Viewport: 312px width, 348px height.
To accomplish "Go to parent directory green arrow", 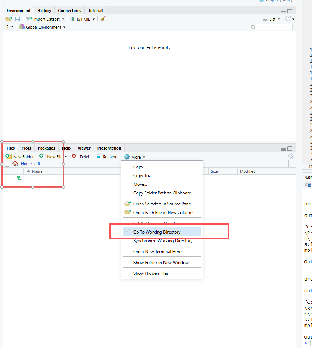I will tap(19, 178).
